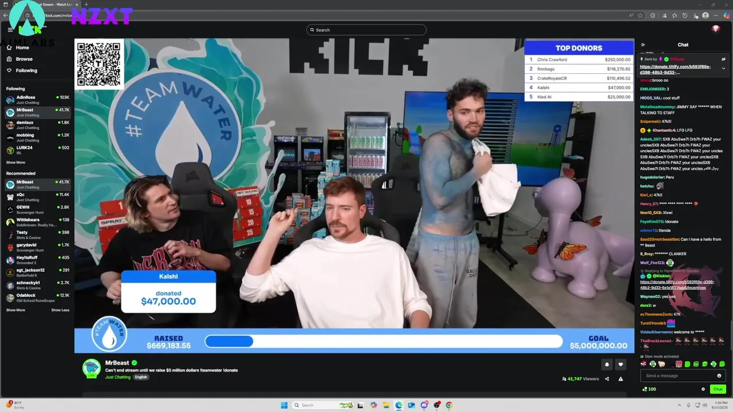733x412 pixels.
Task: Toggle the hamburger sidebar menu
Action: click(10, 30)
